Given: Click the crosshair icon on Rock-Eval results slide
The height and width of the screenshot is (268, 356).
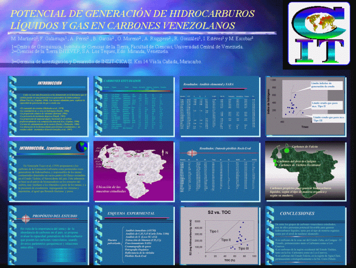Looking at the screenshot, I should pos(192,152).
